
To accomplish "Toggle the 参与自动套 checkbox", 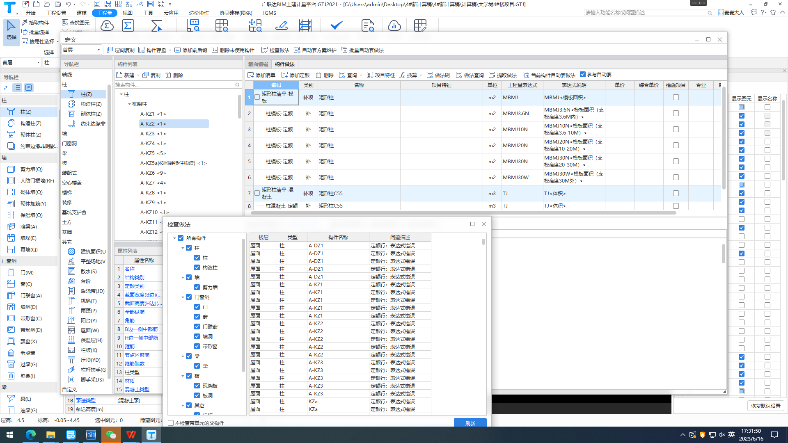I will pyautogui.click(x=582, y=74).
